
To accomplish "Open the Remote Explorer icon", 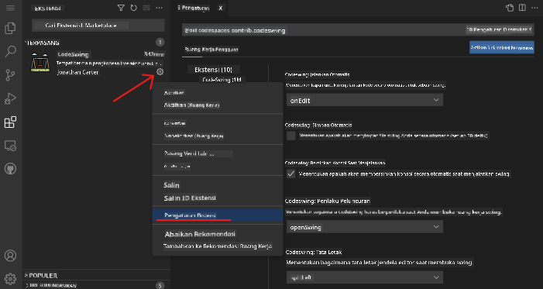I will [10, 146].
